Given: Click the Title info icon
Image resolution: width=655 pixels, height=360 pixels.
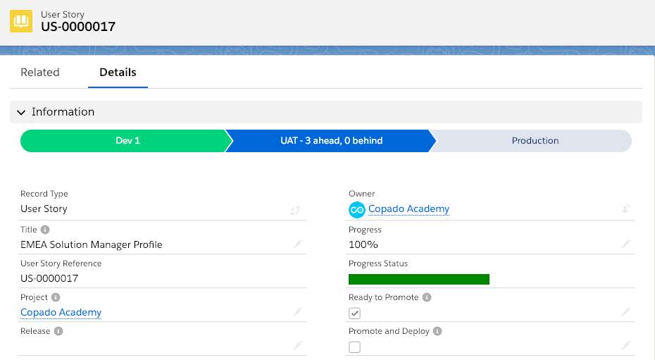Looking at the screenshot, I should click(45, 230).
